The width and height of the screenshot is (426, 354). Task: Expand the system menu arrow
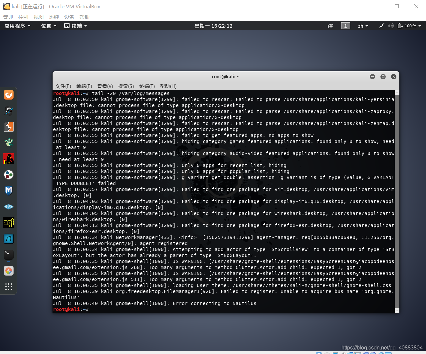pos(420,26)
